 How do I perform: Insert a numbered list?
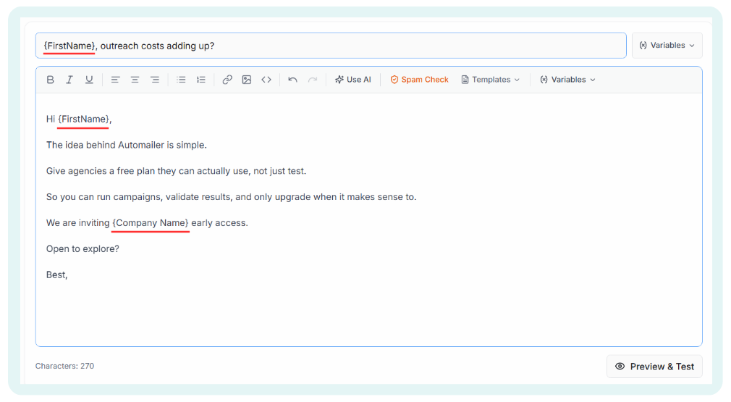point(201,80)
